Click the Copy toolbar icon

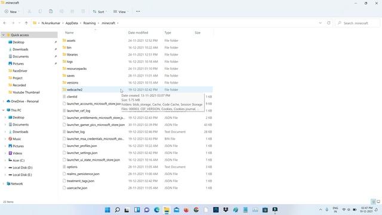[x=40, y=11]
